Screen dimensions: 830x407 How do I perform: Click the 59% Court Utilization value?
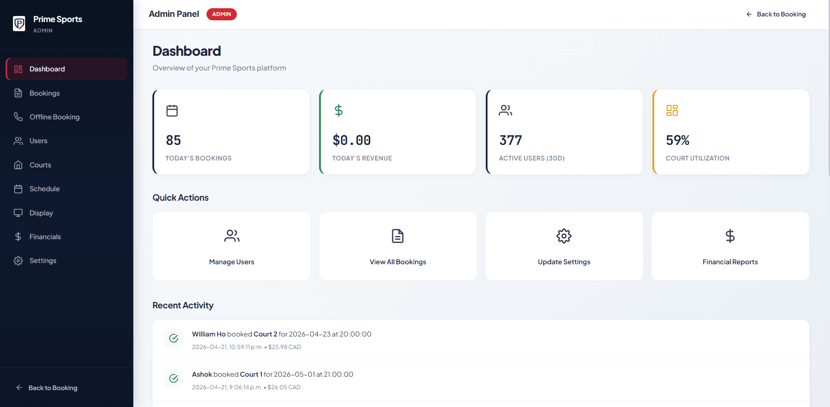pos(678,140)
